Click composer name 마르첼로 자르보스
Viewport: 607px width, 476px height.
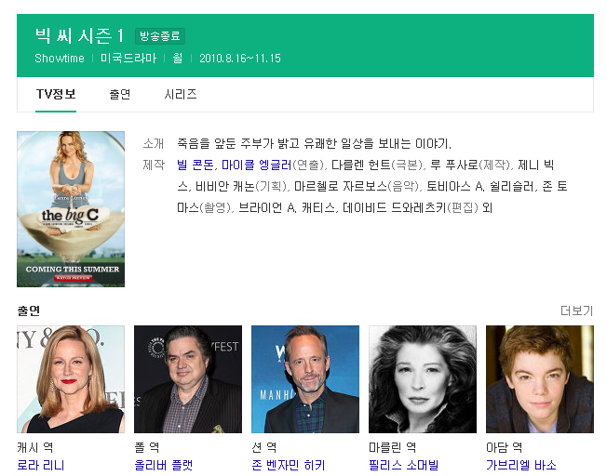coord(341,186)
